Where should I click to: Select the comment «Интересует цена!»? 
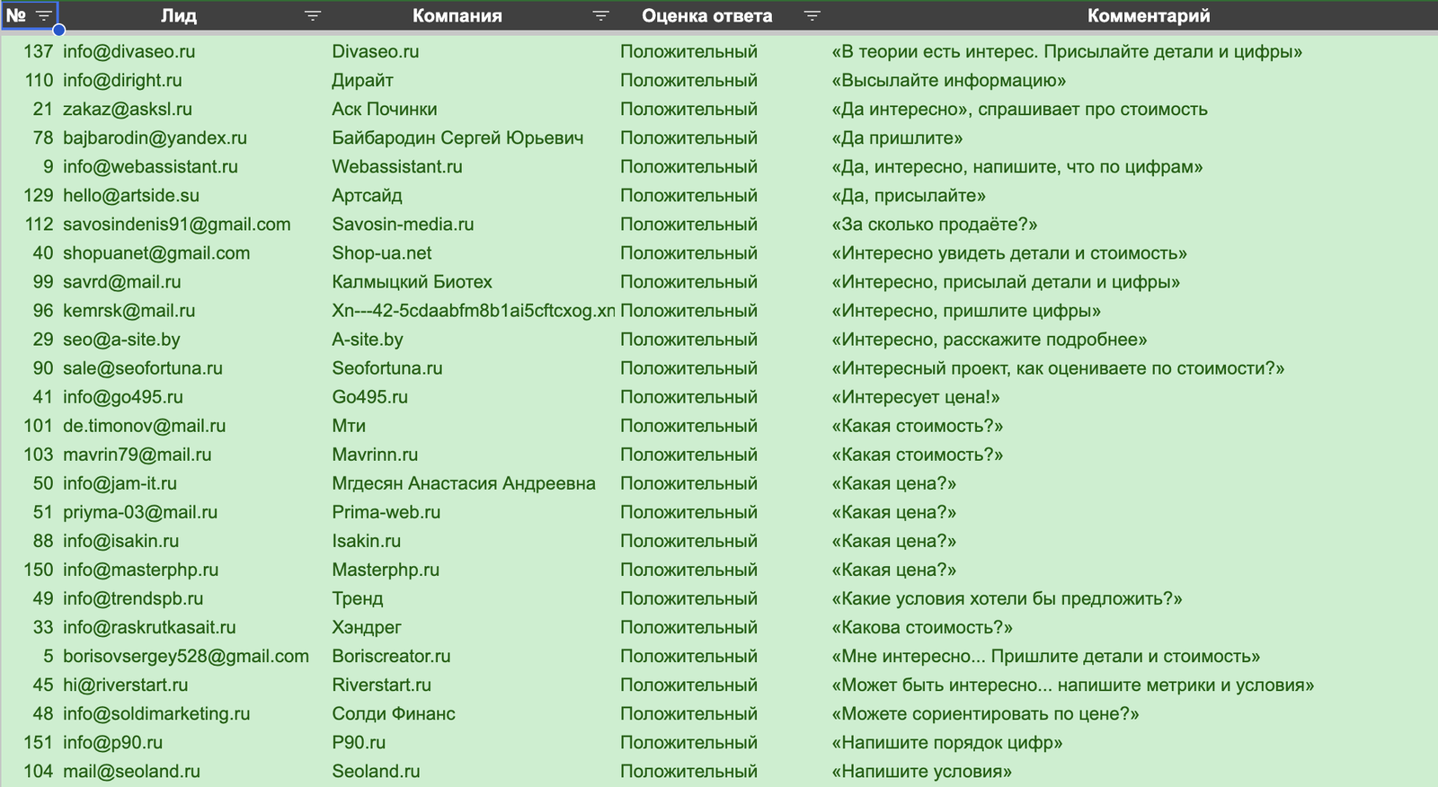click(x=916, y=396)
